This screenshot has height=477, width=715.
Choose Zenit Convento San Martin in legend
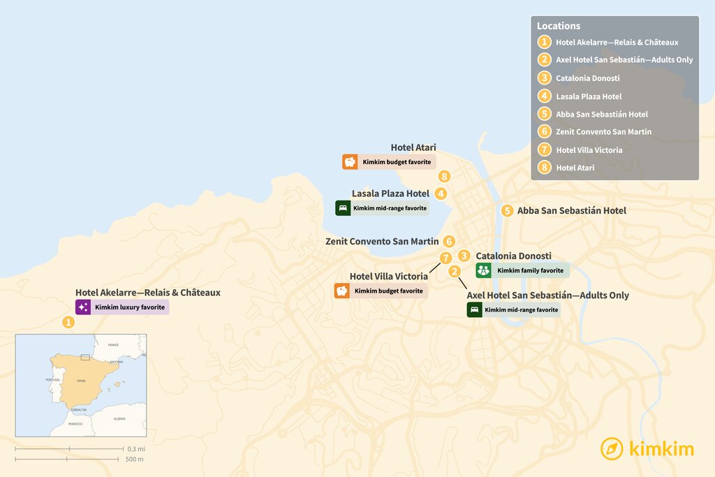[x=603, y=131]
